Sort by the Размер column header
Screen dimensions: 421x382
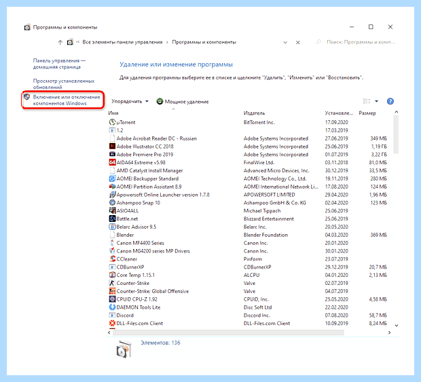click(367, 113)
